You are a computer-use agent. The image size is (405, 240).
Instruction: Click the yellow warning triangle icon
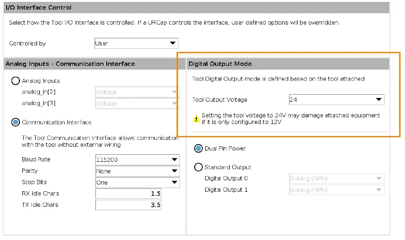pyautogui.click(x=196, y=119)
